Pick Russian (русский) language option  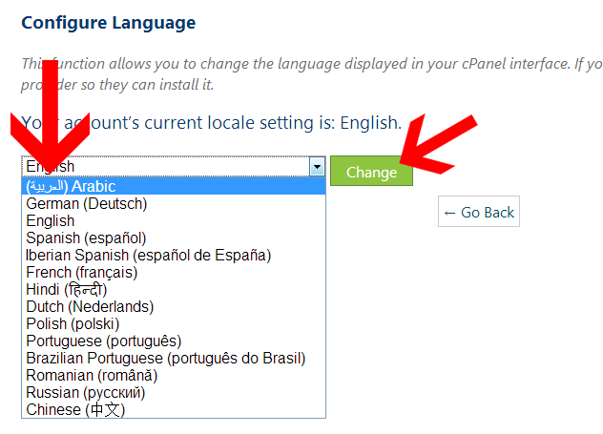(85, 393)
